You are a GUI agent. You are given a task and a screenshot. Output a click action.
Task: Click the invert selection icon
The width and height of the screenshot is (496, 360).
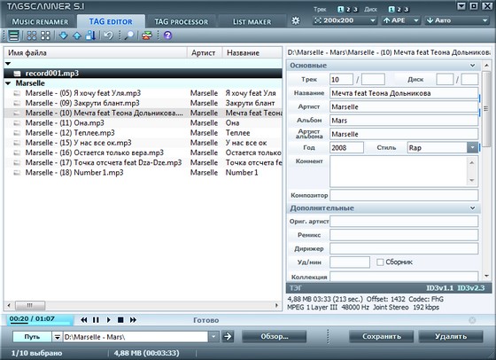(x=45, y=35)
